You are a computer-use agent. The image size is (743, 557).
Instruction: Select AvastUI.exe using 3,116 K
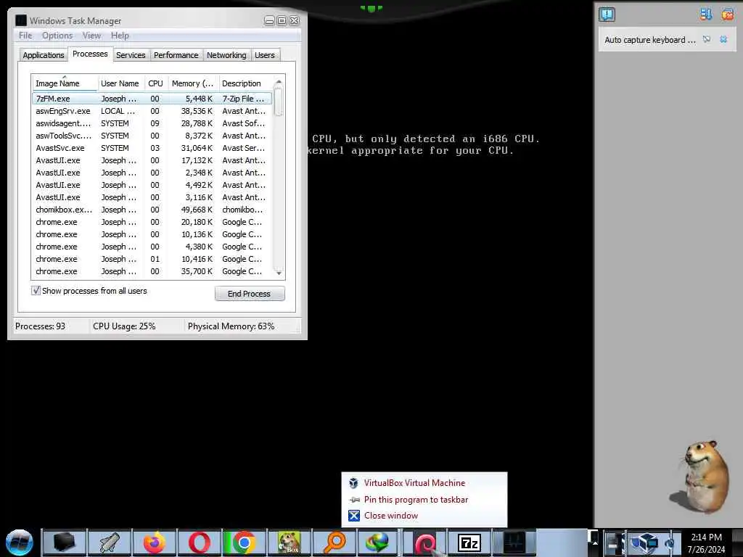click(x=152, y=197)
